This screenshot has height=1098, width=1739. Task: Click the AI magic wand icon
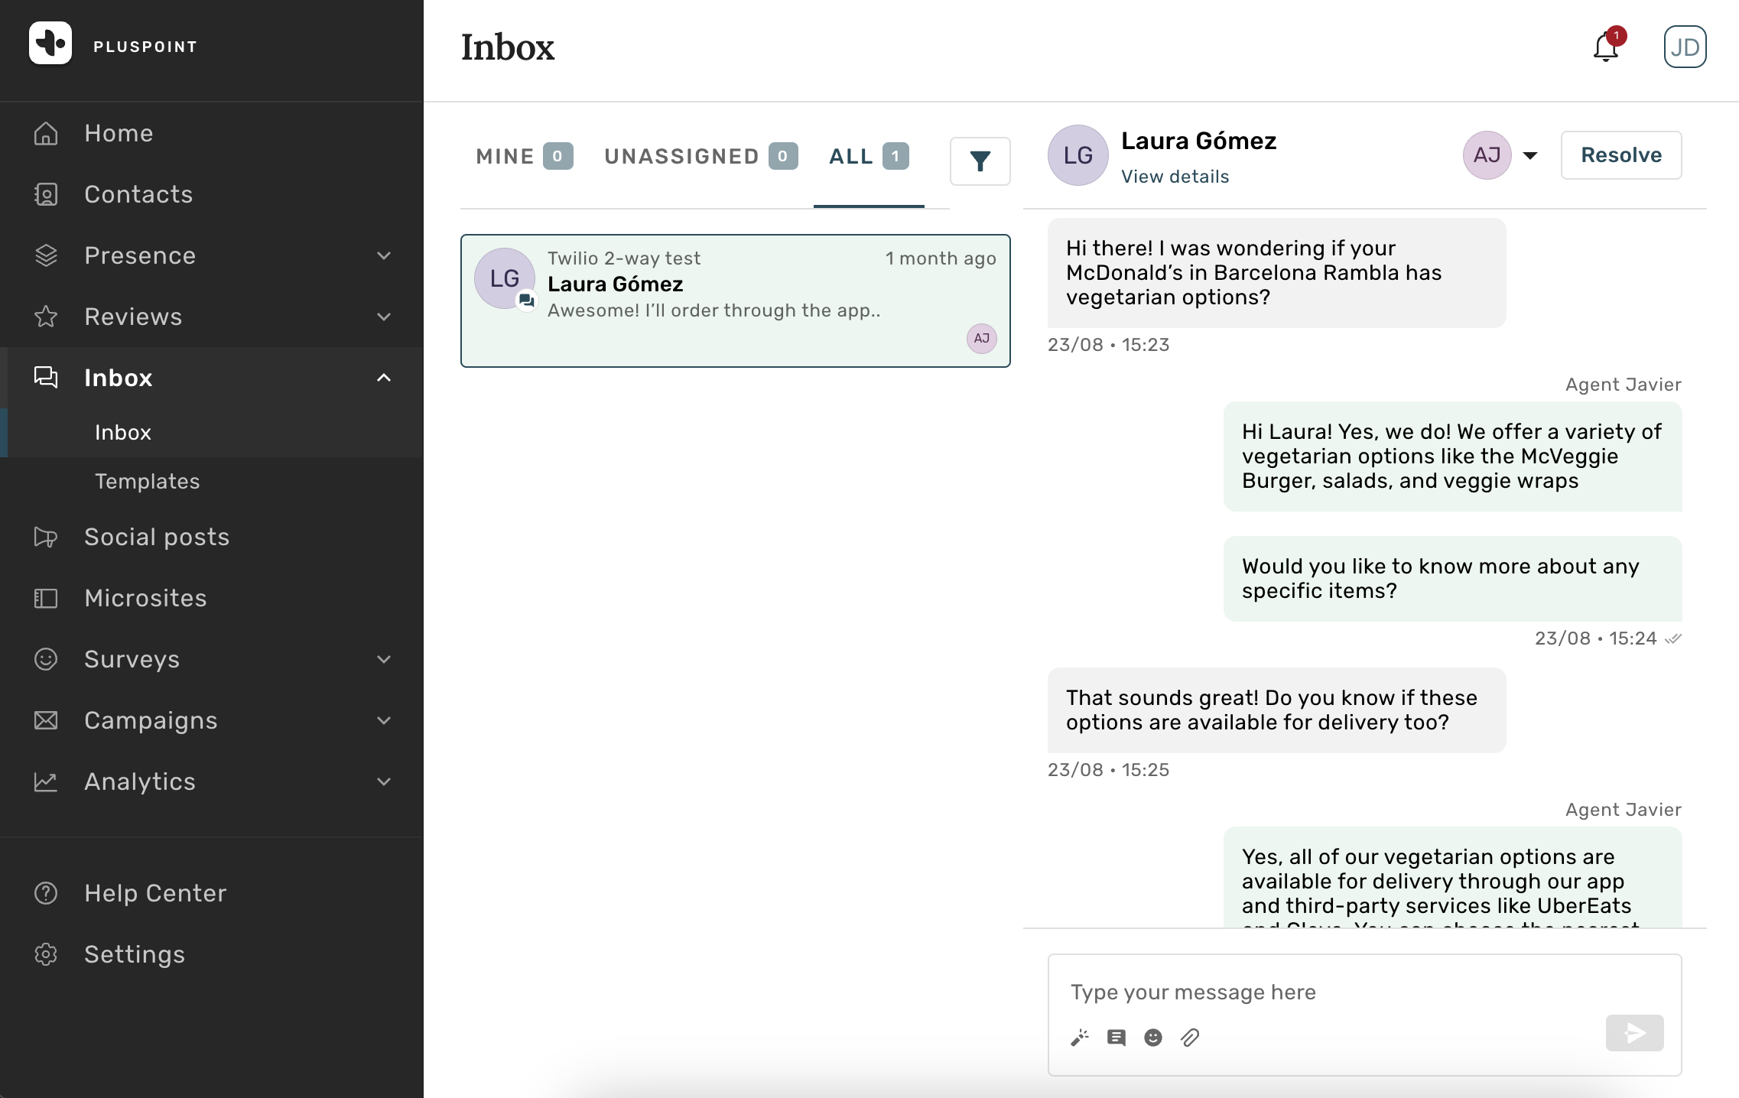1080,1038
